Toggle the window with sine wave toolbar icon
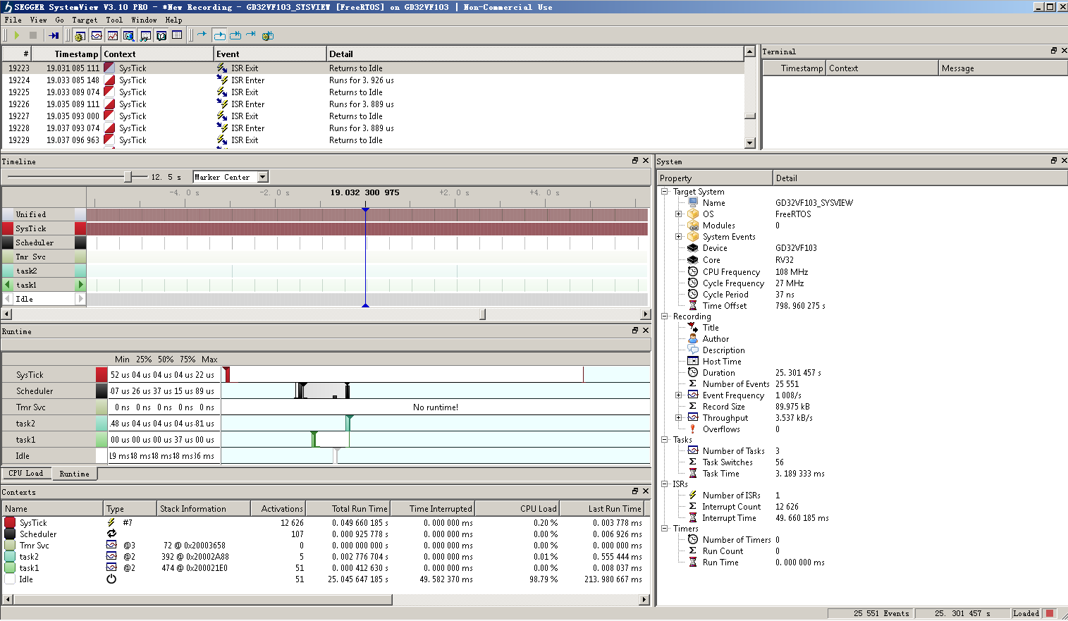The width and height of the screenshot is (1068, 621). pos(97,35)
